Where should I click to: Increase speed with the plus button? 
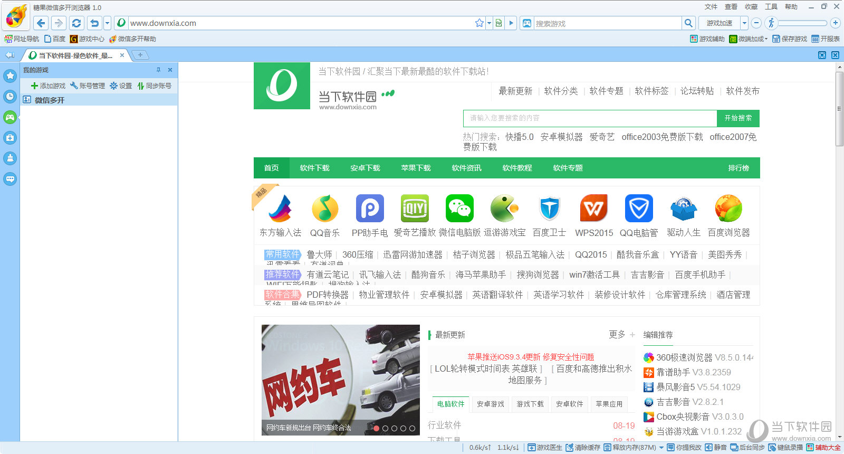(x=835, y=23)
